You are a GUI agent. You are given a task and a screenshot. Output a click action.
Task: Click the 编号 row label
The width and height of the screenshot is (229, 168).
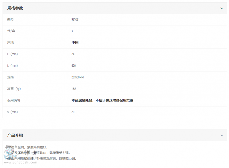[x=10, y=19]
